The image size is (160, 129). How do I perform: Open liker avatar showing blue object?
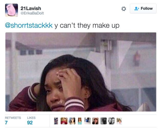coord(87,121)
